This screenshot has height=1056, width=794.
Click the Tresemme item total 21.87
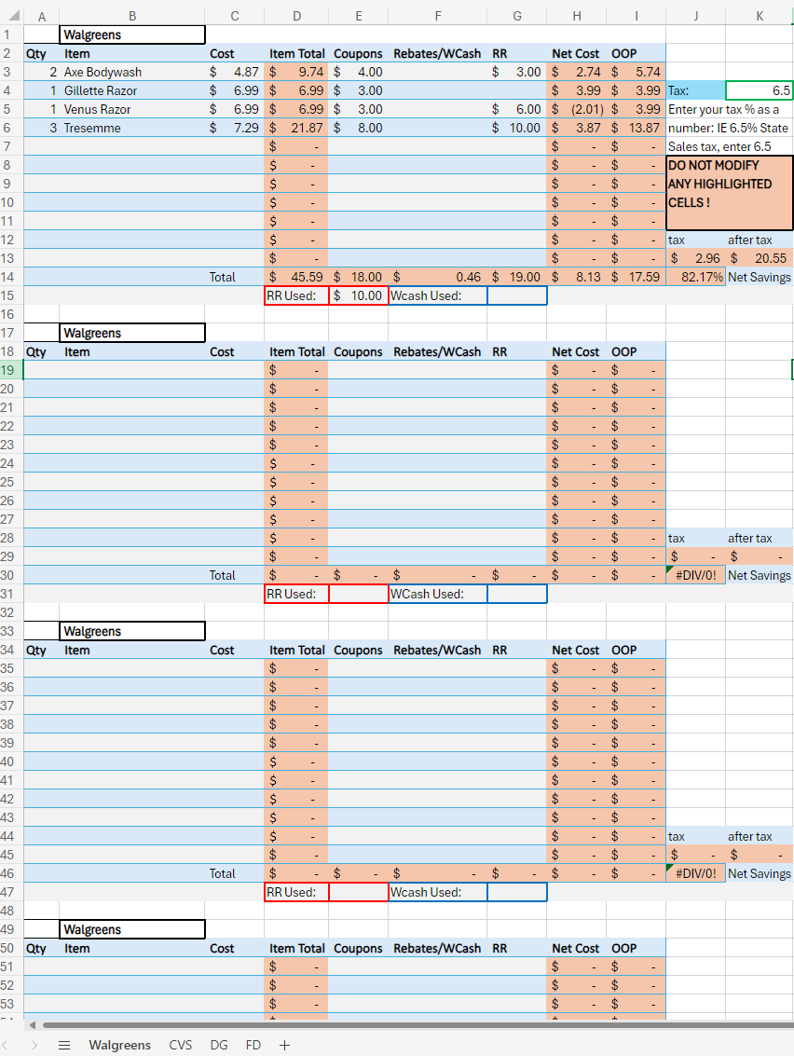(x=296, y=128)
